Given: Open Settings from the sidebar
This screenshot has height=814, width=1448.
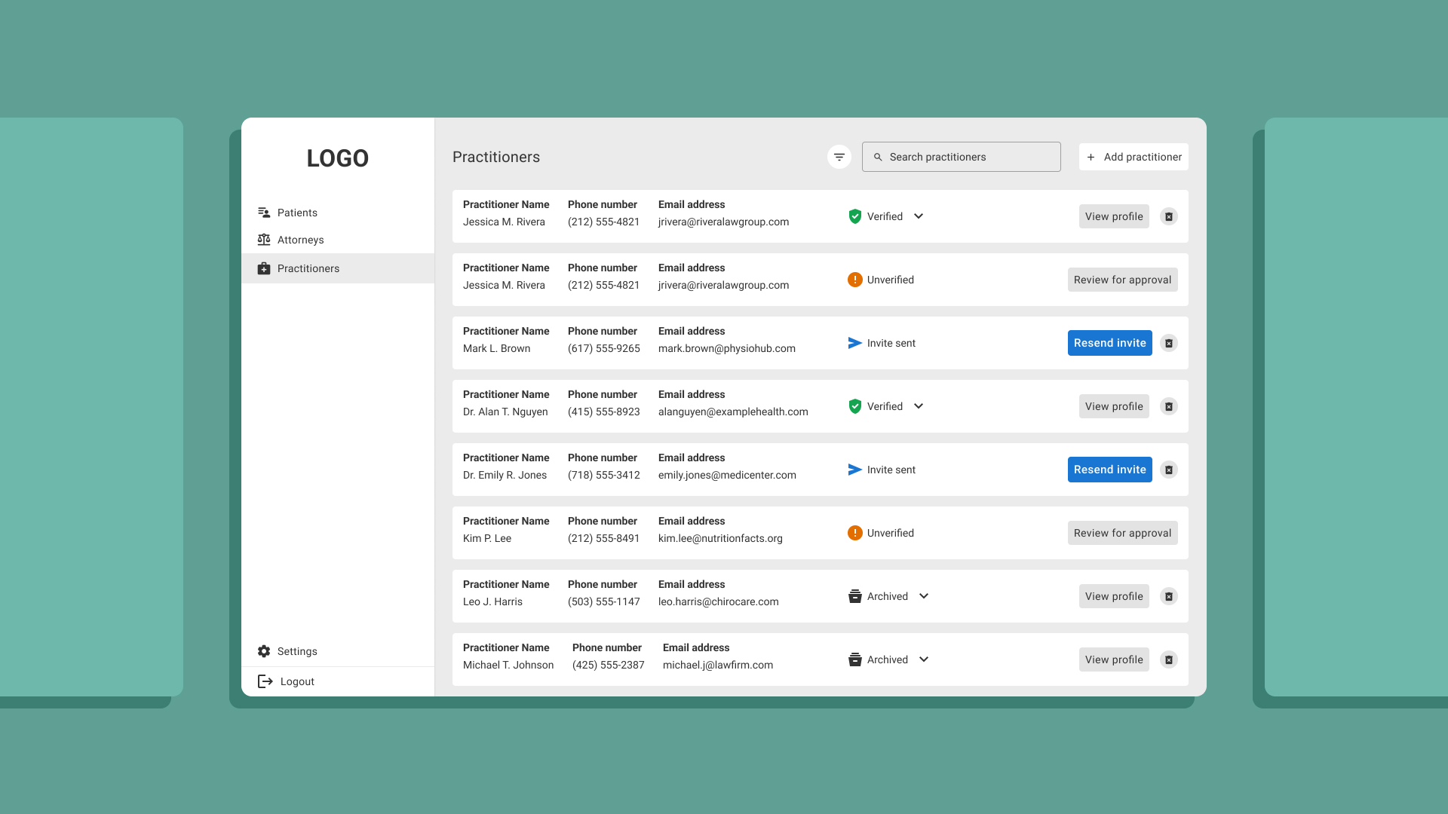Looking at the screenshot, I should 338,651.
